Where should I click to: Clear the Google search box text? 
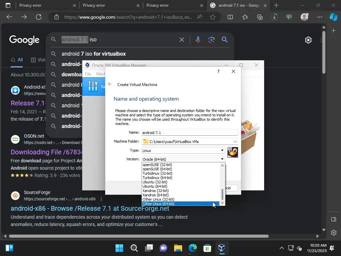pos(182,40)
